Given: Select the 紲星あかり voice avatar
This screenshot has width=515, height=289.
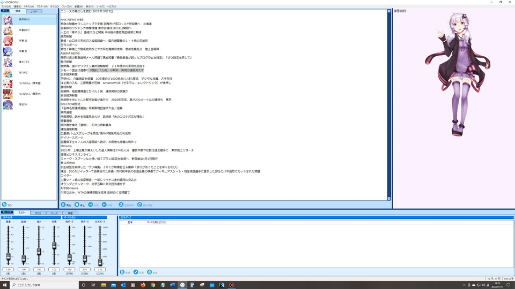Looking at the screenshot, I should 8,30.
